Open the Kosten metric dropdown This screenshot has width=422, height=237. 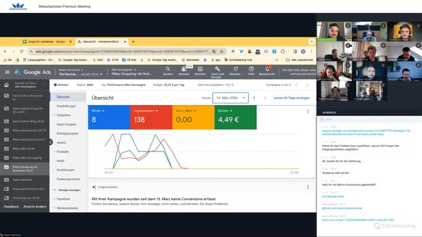click(x=225, y=111)
